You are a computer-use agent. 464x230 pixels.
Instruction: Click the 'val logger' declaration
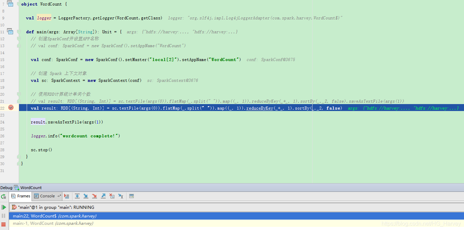coord(38,18)
